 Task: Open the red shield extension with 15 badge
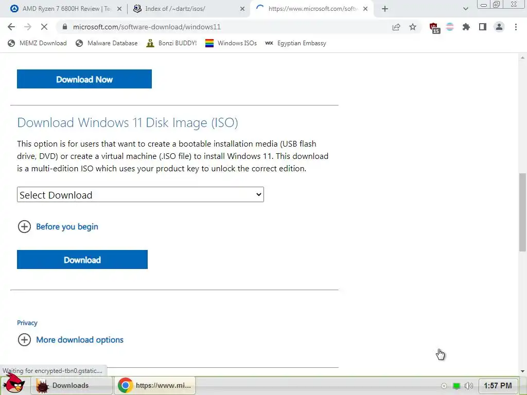tap(434, 28)
